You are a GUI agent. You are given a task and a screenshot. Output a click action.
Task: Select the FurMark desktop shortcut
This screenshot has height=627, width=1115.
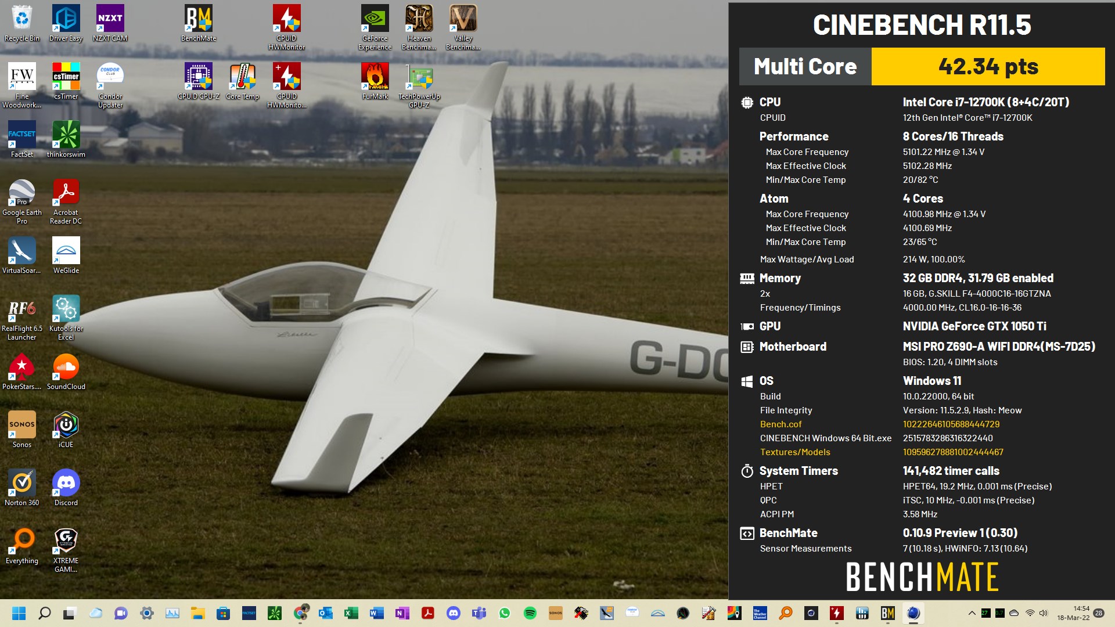point(375,82)
